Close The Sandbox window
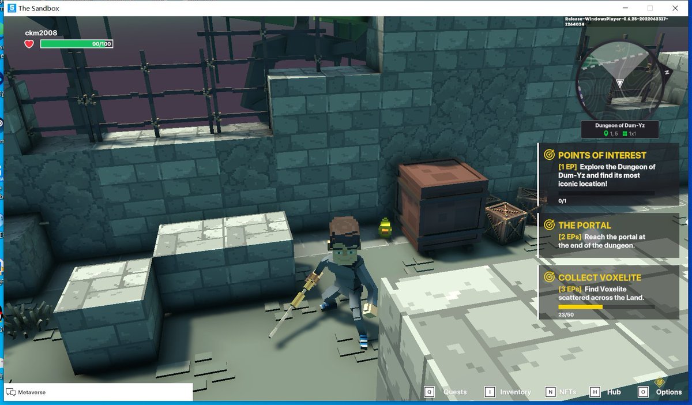 pyautogui.click(x=675, y=8)
